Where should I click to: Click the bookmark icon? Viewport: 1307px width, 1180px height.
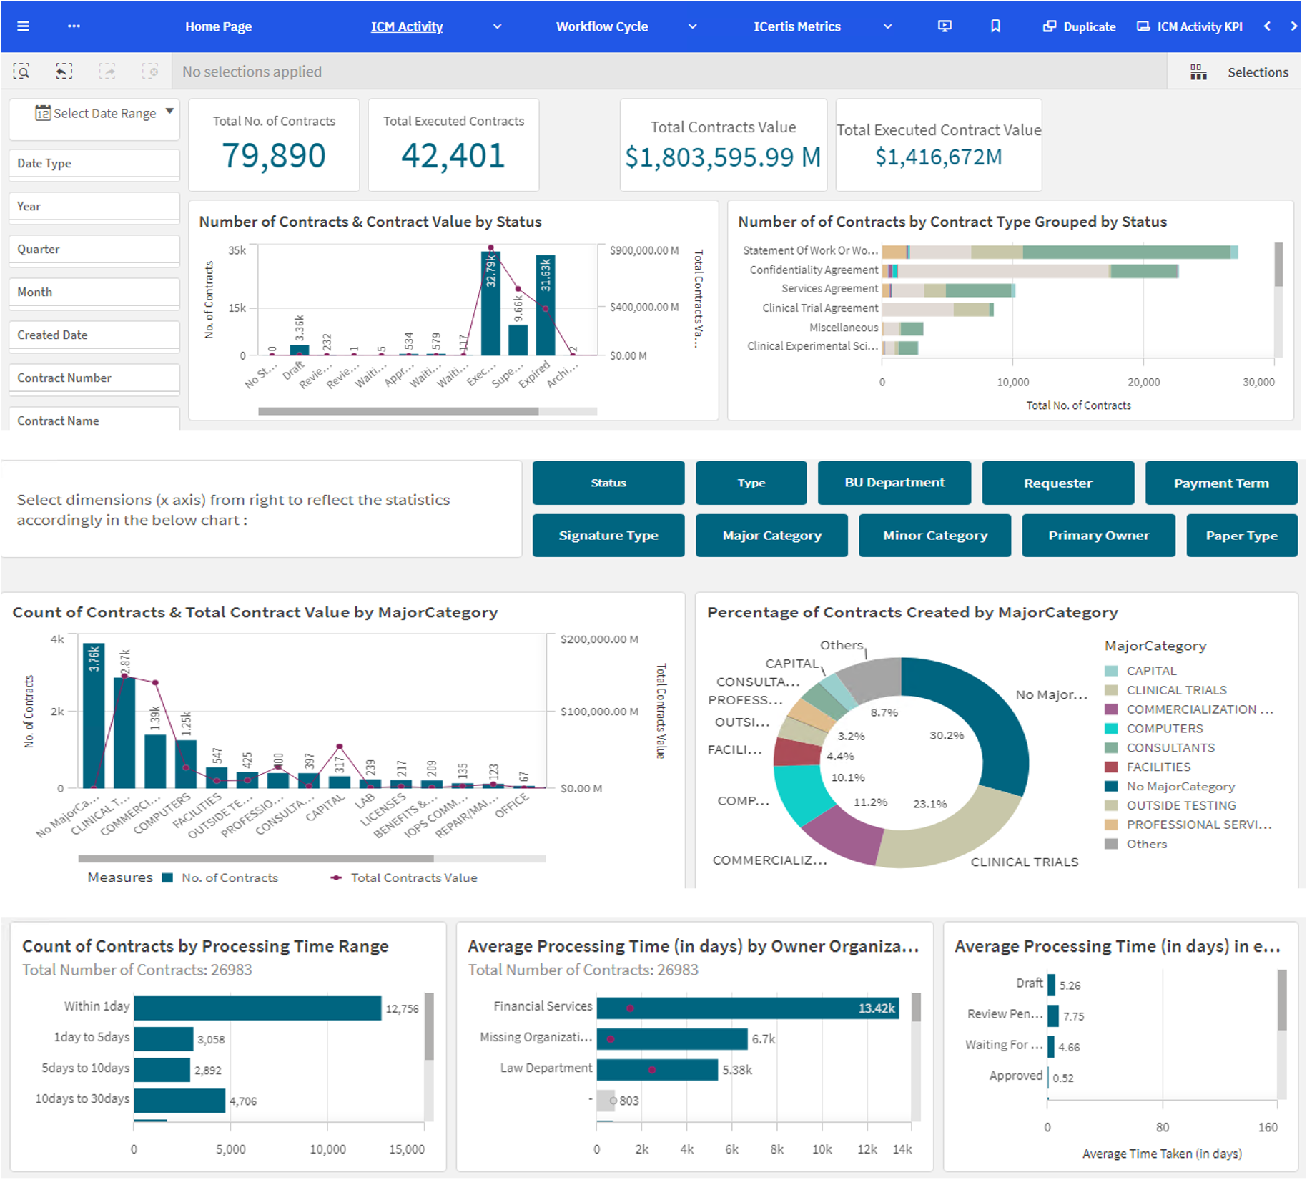tap(995, 26)
